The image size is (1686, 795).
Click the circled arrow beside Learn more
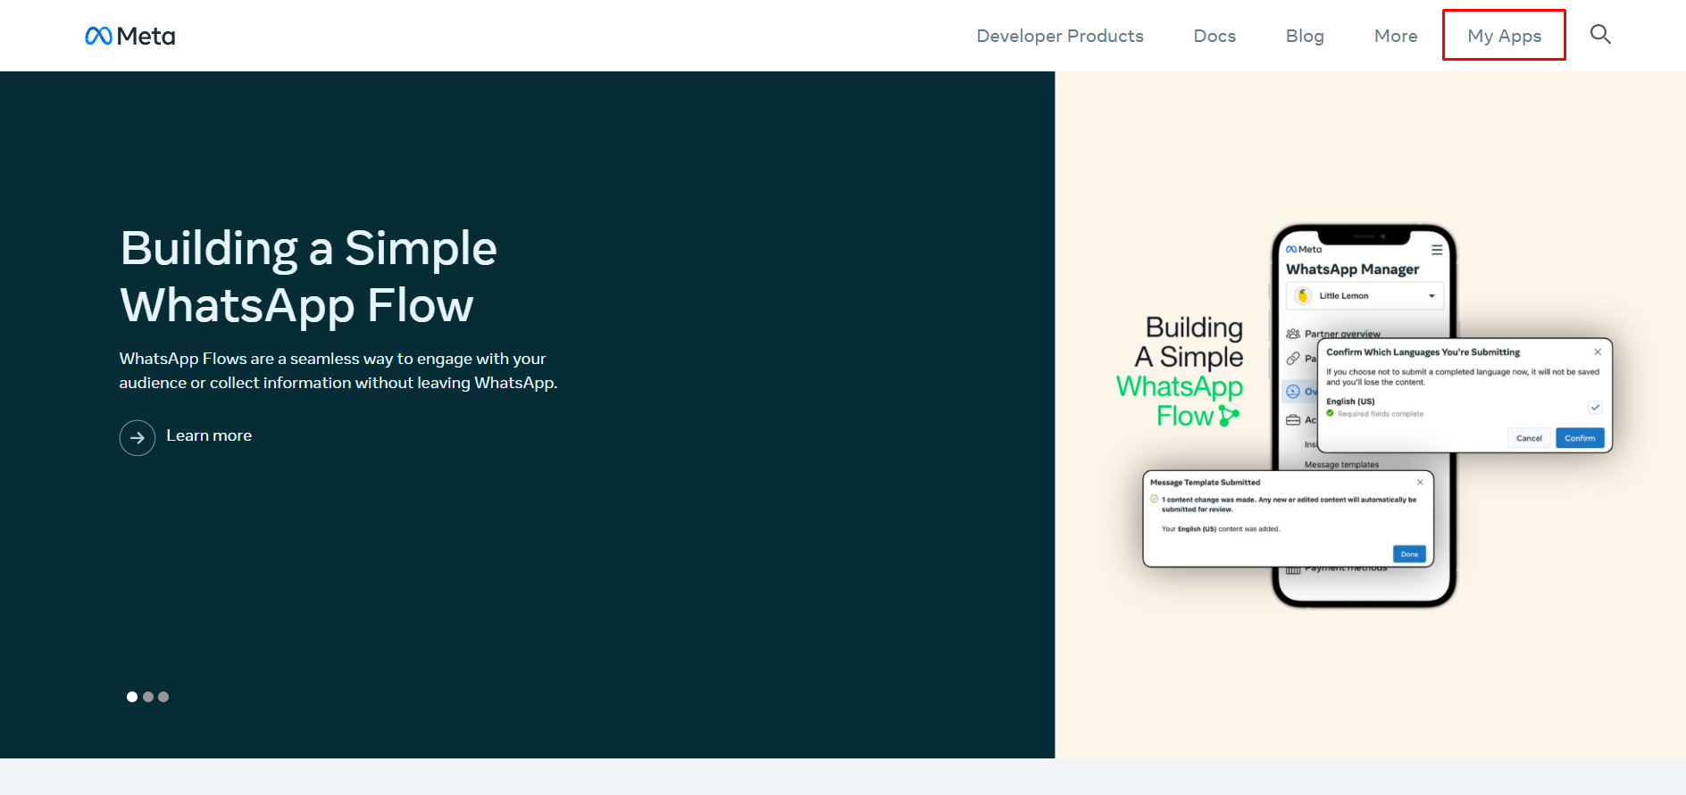click(138, 438)
